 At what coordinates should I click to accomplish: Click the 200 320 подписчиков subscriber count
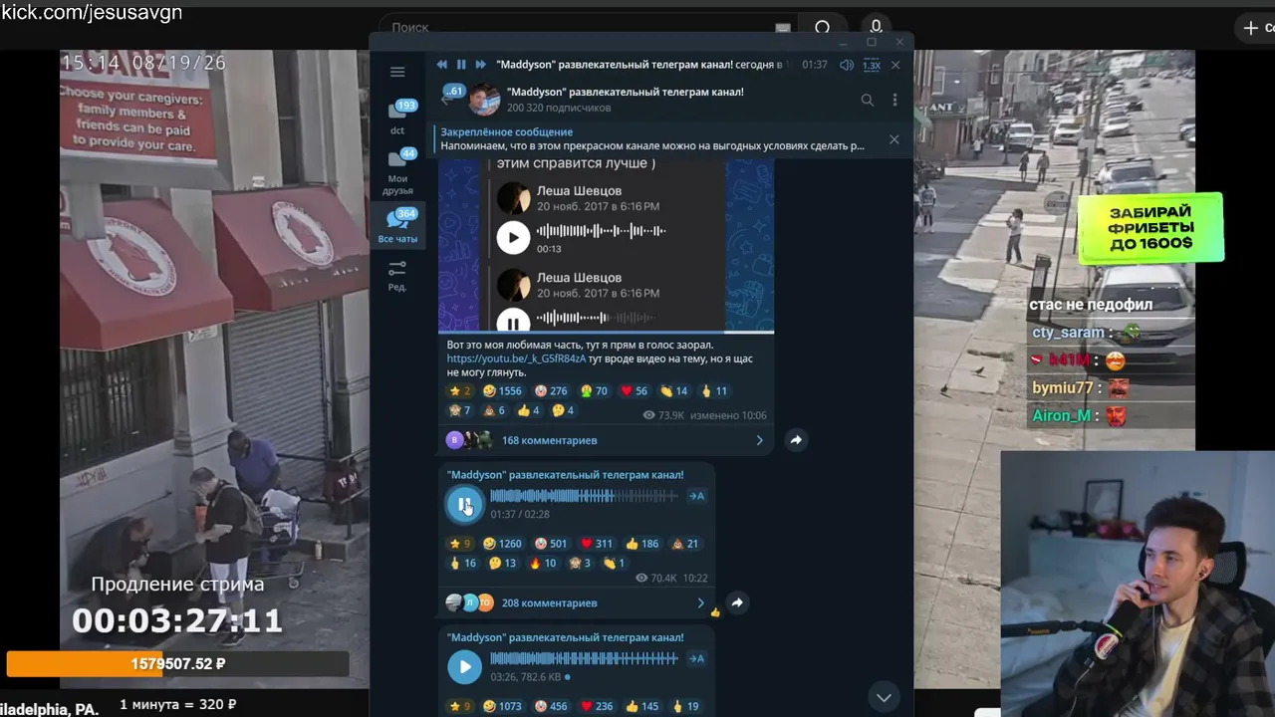pyautogui.click(x=559, y=108)
